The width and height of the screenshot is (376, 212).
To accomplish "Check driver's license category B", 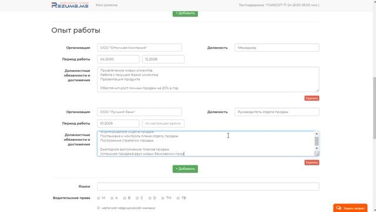I will tap(125, 198).
